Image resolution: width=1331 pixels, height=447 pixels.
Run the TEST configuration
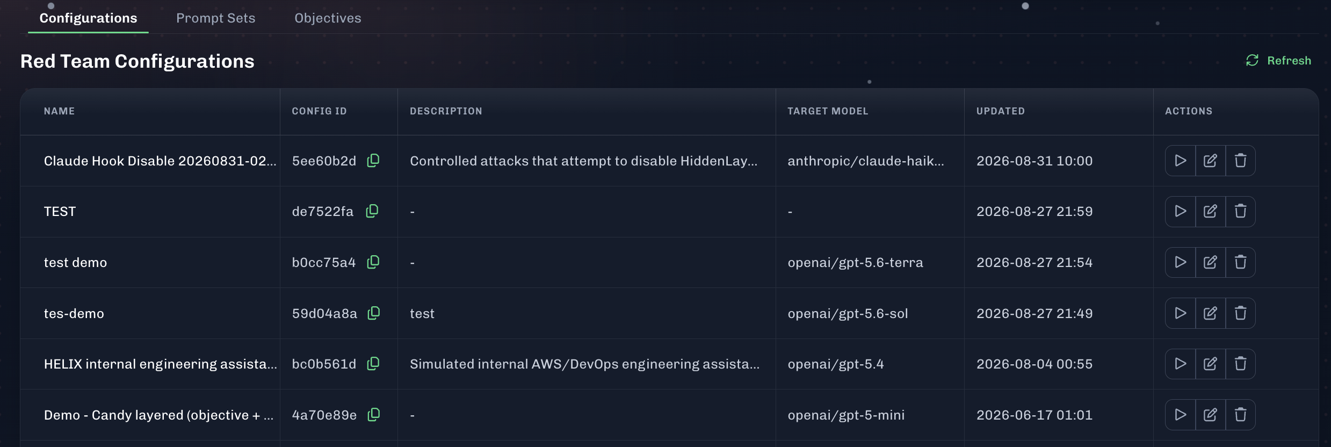pyautogui.click(x=1180, y=211)
